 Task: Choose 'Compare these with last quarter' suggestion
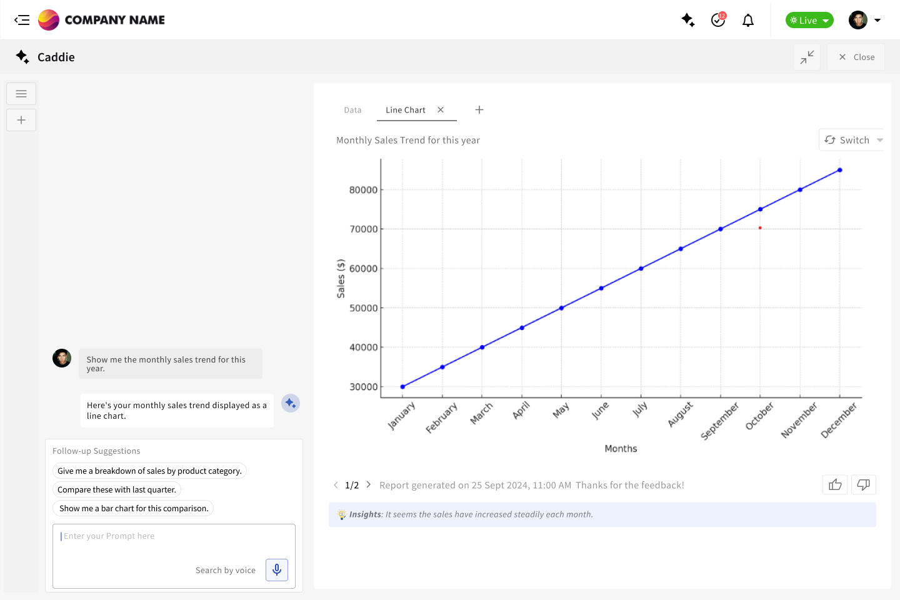click(117, 490)
